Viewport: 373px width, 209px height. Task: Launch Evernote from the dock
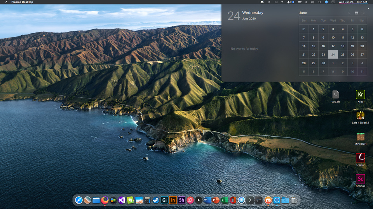coord(130,200)
